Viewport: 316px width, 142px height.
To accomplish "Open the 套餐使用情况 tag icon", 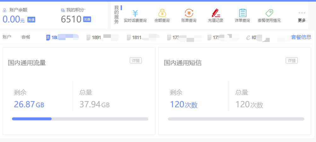I will pyautogui.click(x=269, y=13).
